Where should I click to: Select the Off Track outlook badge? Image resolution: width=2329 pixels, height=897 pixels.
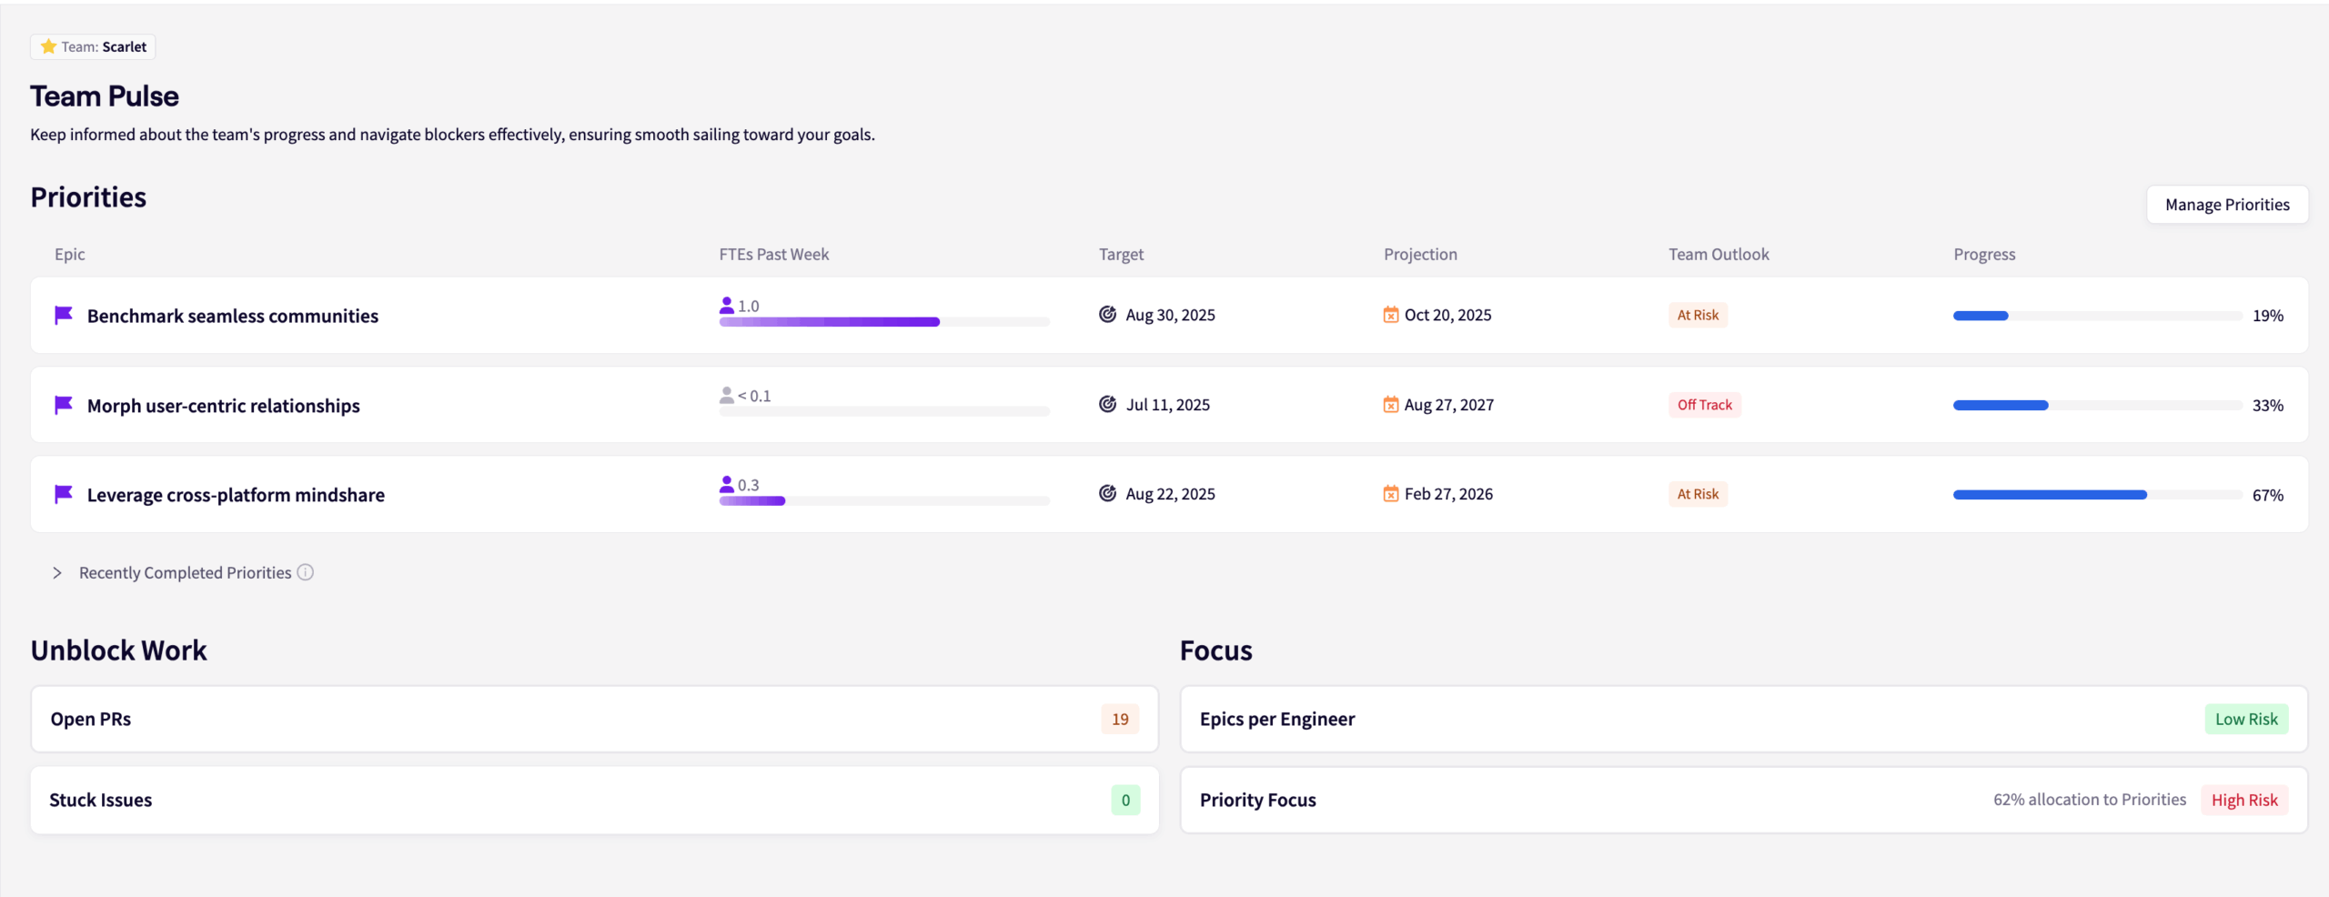(x=1704, y=405)
